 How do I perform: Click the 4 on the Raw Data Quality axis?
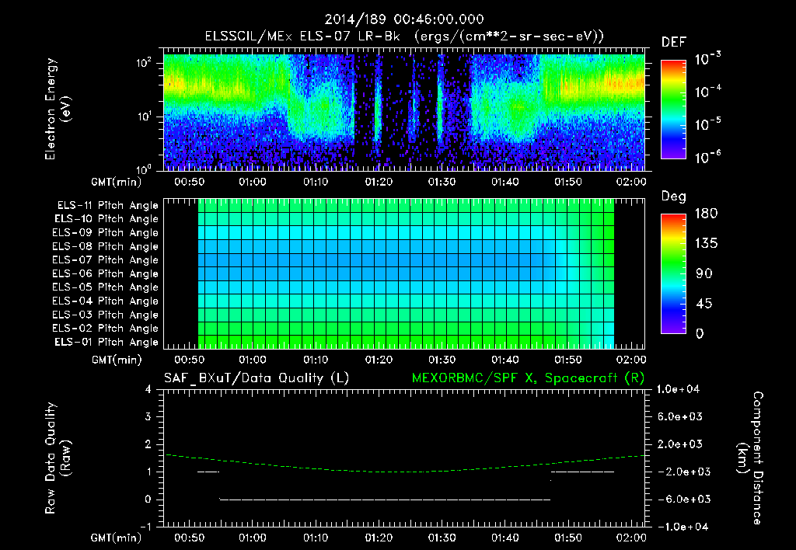point(148,390)
